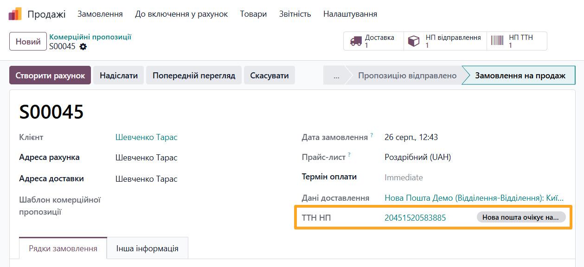Open the Доставка 1 smart button
Viewport: 584px width, 267px height.
(373, 41)
